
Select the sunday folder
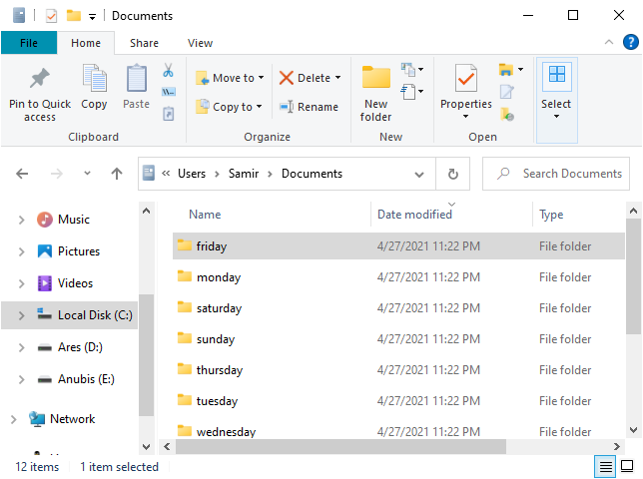point(397,339)
